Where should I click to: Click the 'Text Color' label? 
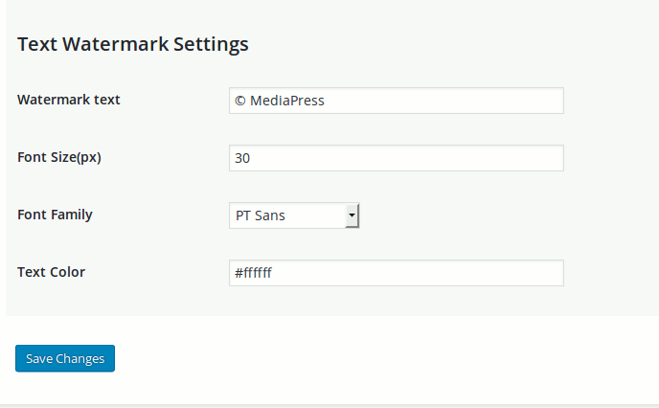pos(52,272)
